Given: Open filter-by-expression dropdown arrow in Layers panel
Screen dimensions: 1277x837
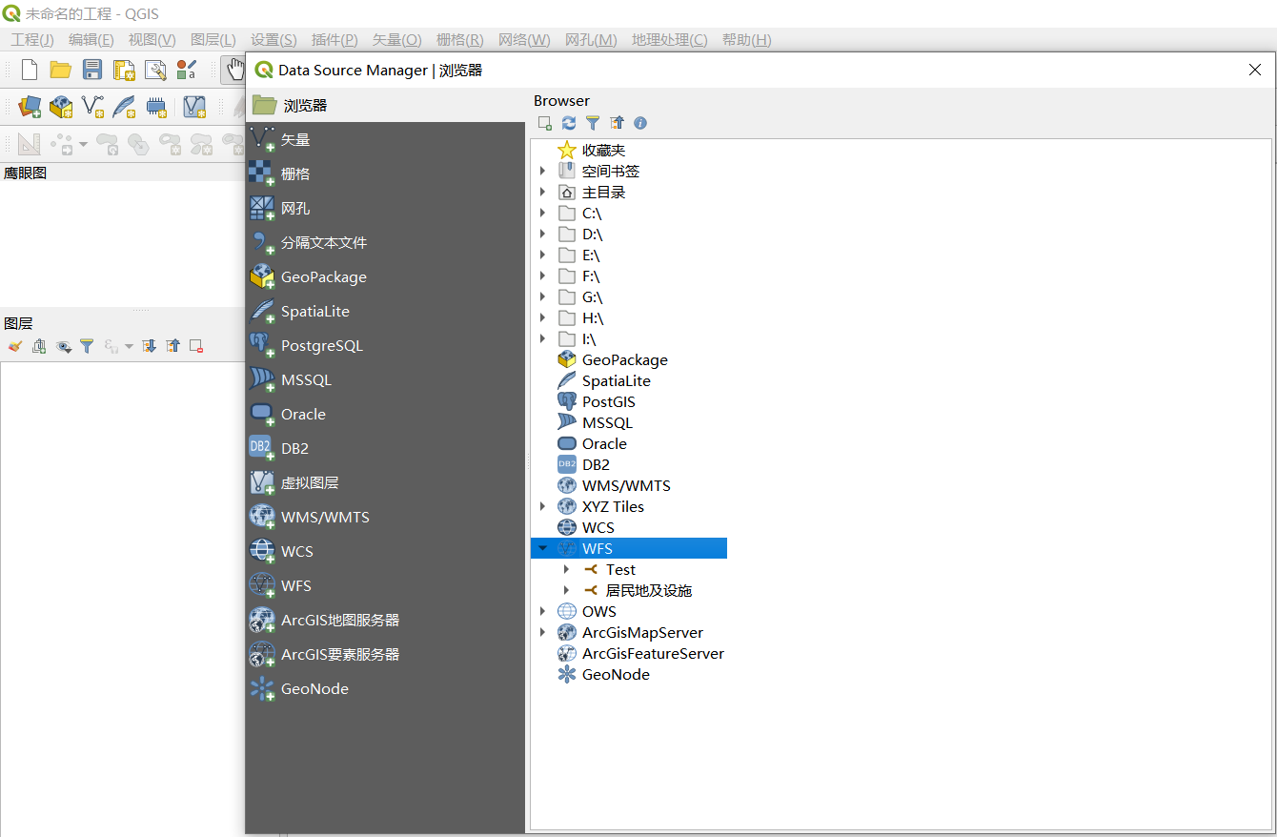Looking at the screenshot, I should pos(130,346).
